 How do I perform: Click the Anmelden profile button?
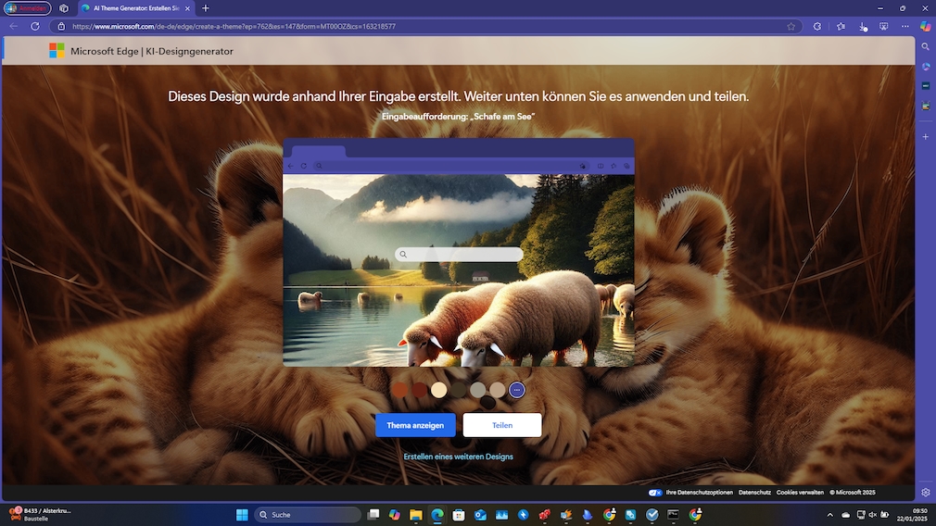click(x=28, y=8)
